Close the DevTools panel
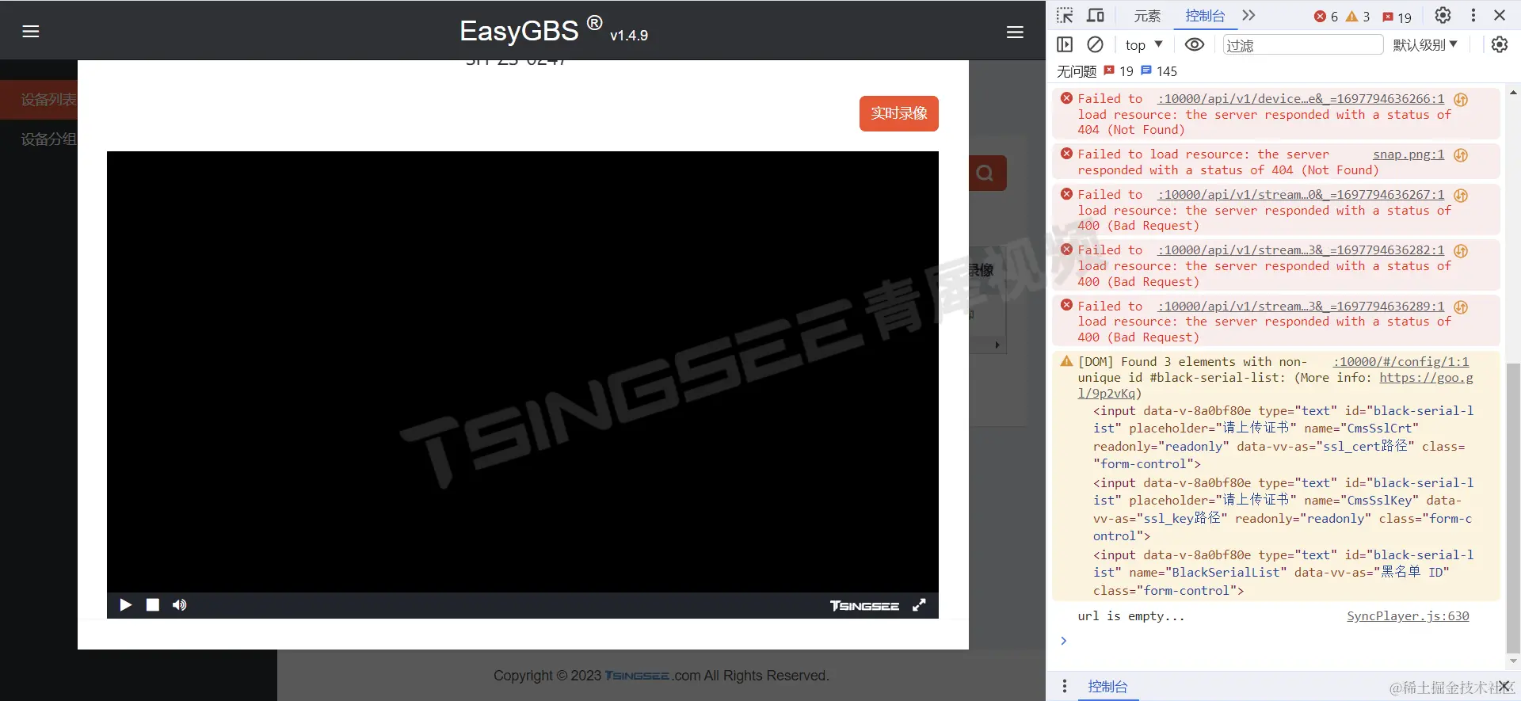Image resolution: width=1521 pixels, height=701 pixels. 1500,16
